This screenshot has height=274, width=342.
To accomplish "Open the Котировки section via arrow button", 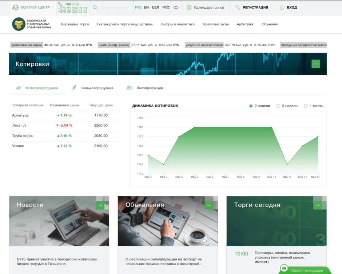I will 315,64.
